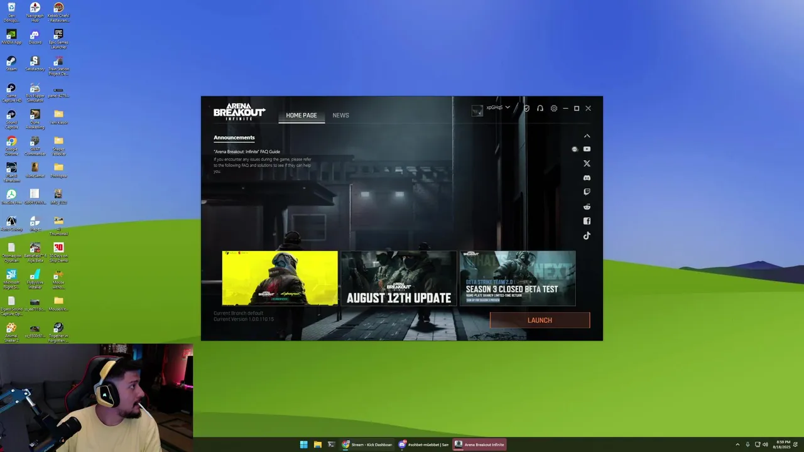Select the Epic Games Launcher desktop icon
The image size is (804, 452).
[x=58, y=38]
